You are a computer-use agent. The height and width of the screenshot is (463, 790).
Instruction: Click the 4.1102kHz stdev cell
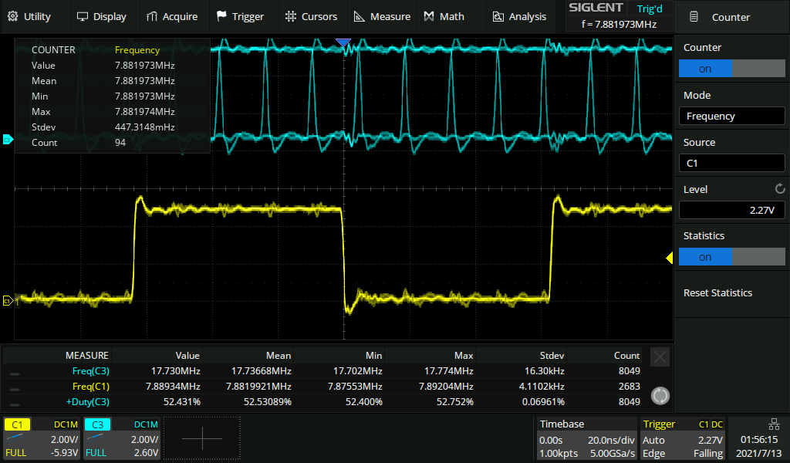542,387
